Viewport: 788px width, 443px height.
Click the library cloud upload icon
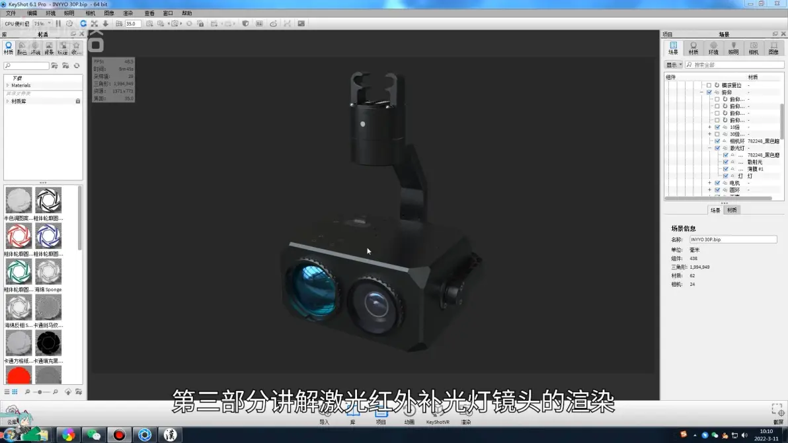68,392
